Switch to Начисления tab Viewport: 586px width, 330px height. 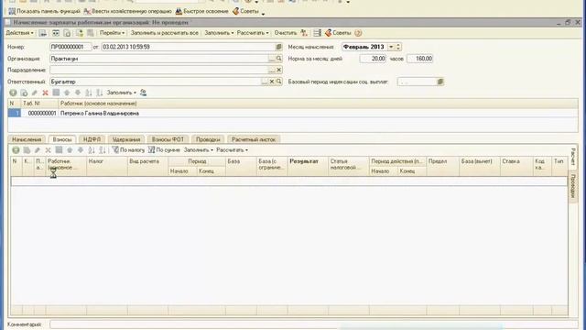pyautogui.click(x=27, y=139)
